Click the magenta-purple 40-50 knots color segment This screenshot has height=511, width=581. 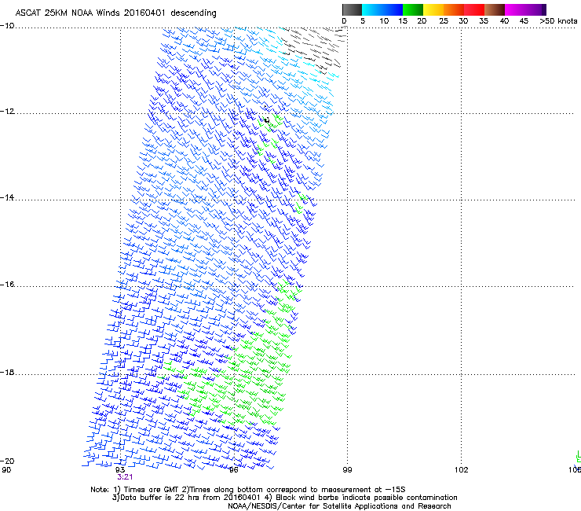(x=525, y=9)
